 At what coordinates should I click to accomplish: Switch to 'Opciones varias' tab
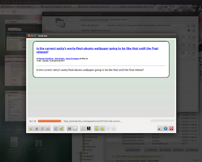pyautogui.click(x=118, y=19)
